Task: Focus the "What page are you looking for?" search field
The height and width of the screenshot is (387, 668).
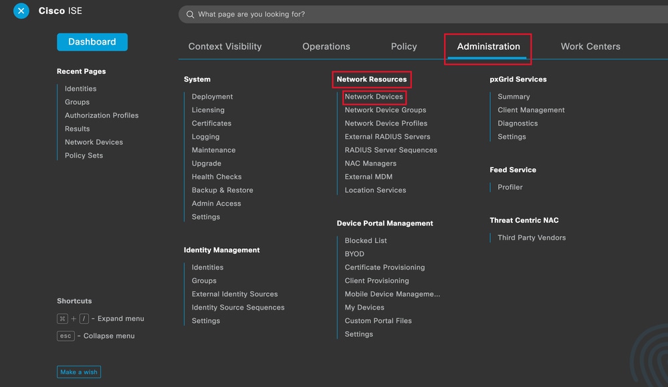Action: (x=423, y=15)
